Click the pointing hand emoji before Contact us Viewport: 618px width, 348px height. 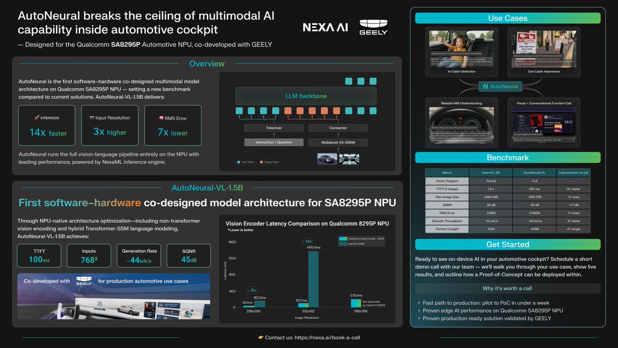pos(261,338)
